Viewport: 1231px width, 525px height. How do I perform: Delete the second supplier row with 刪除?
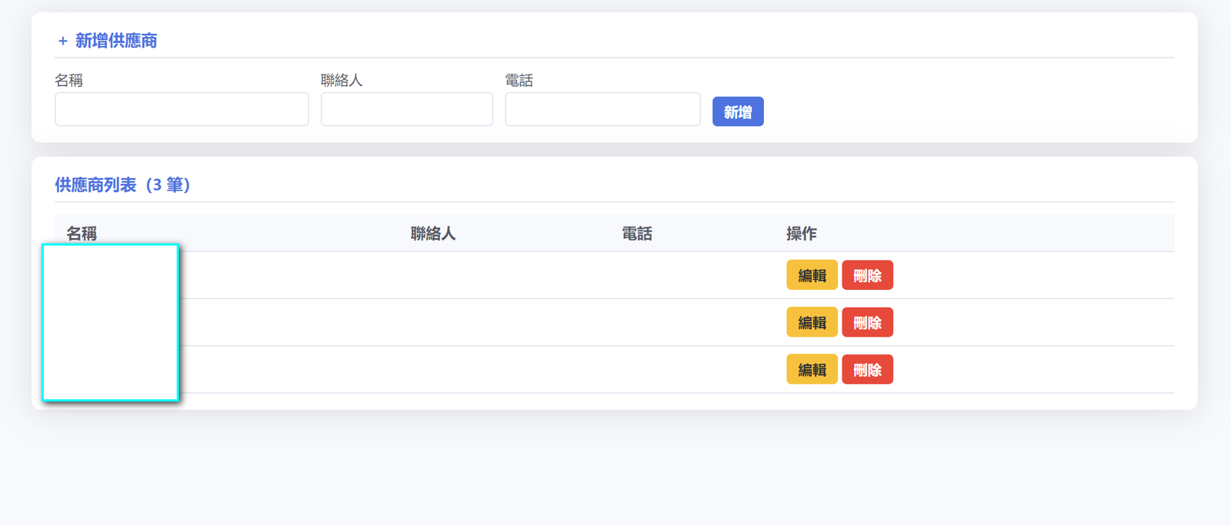tap(868, 323)
